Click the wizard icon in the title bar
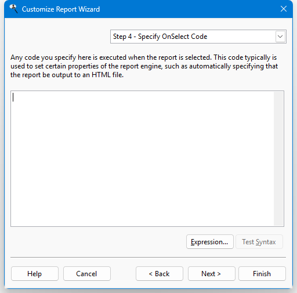Screen dimensions: 297x293 (x=13, y=9)
